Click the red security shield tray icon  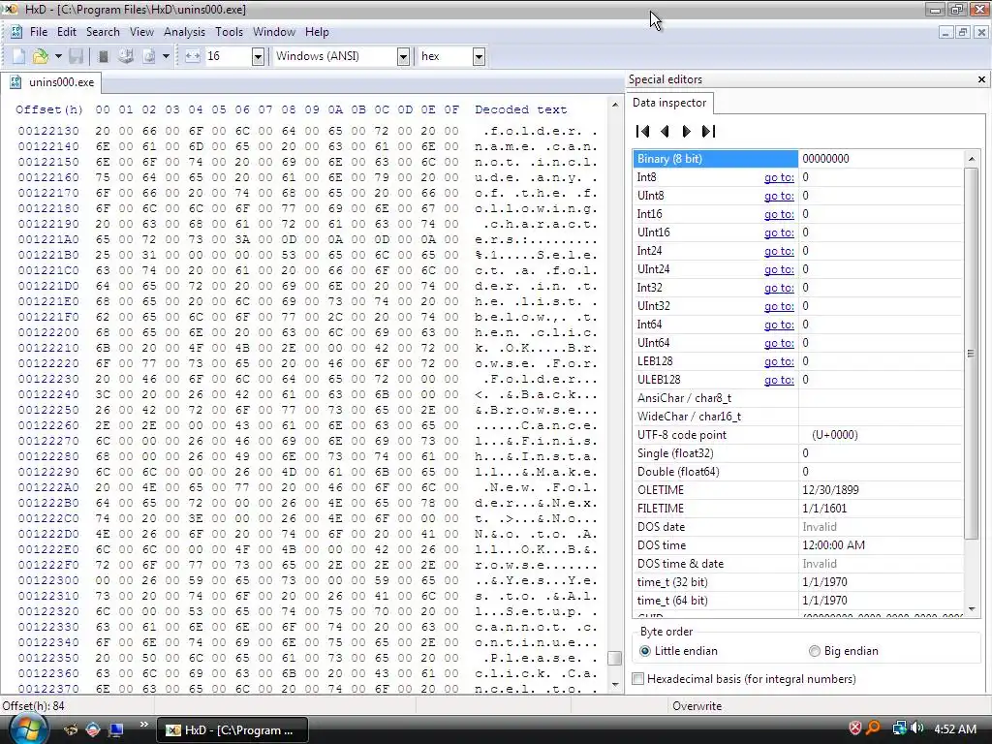click(854, 728)
